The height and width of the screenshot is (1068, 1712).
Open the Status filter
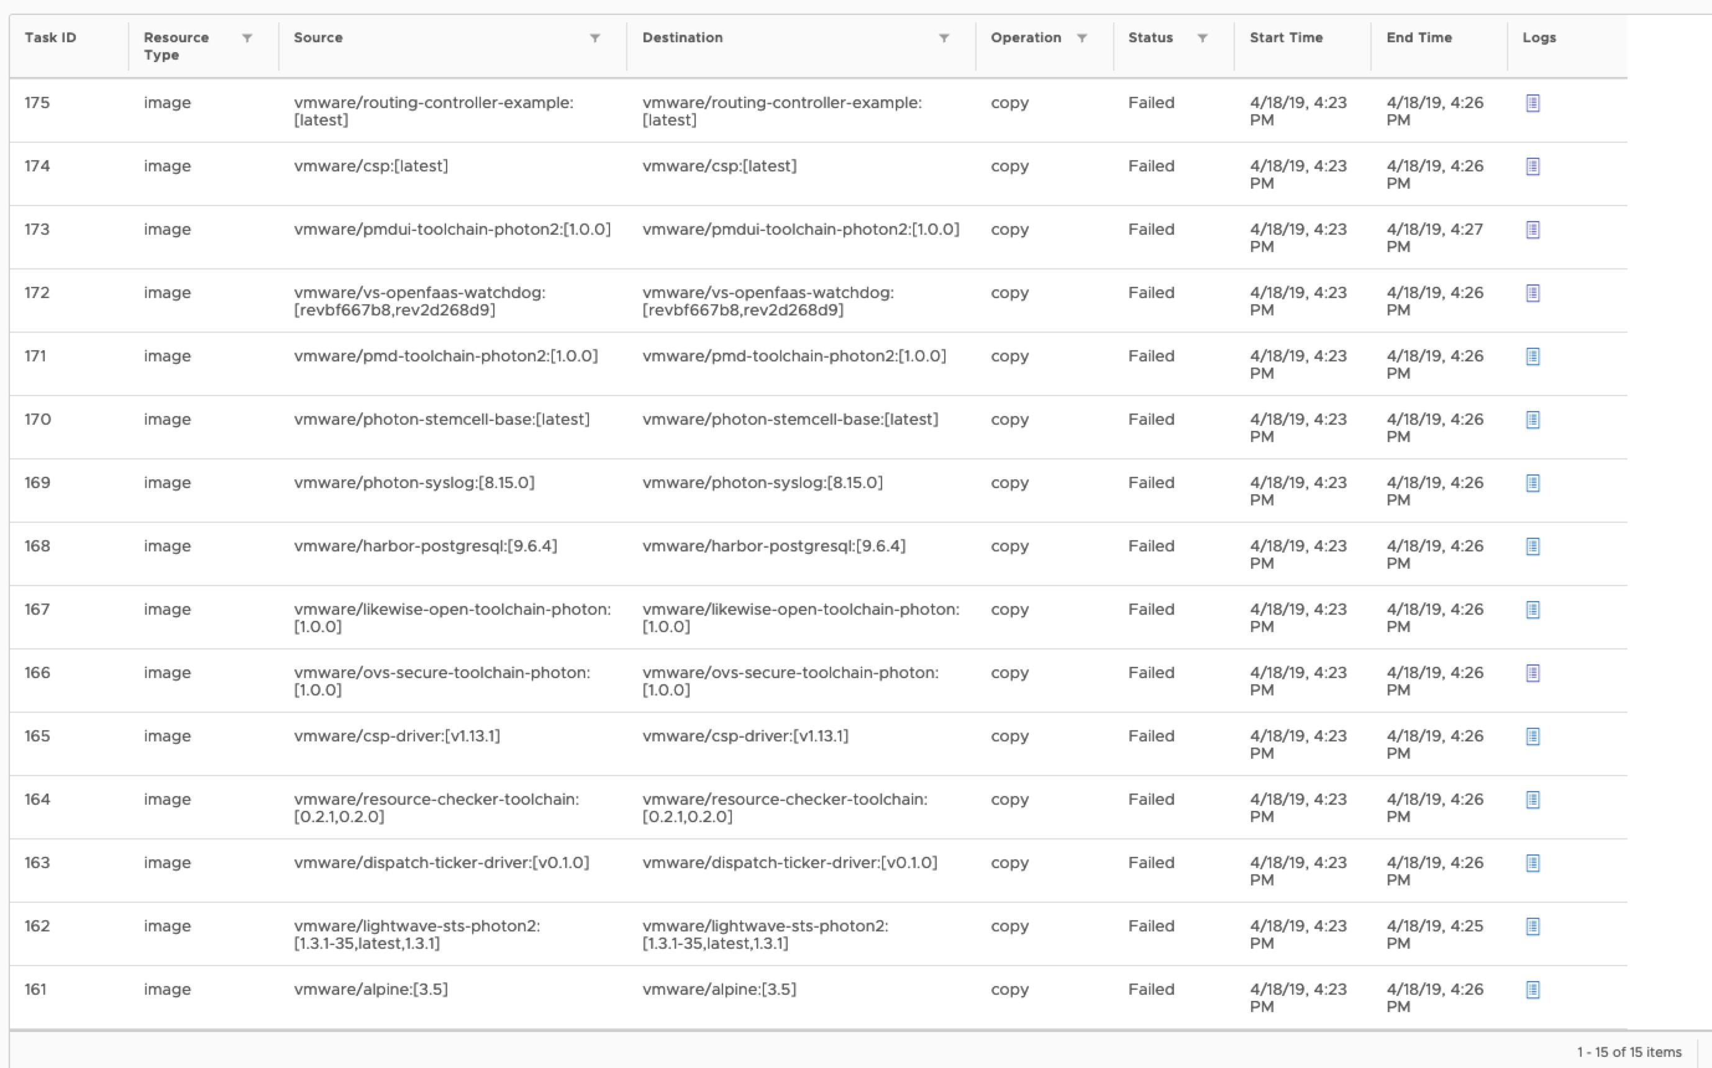point(1203,38)
